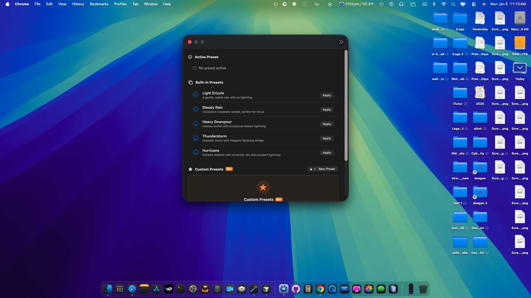This screenshot has height=298, width=531.
Task: Click the fan speed and temperature menu item
Action: tap(356, 4)
